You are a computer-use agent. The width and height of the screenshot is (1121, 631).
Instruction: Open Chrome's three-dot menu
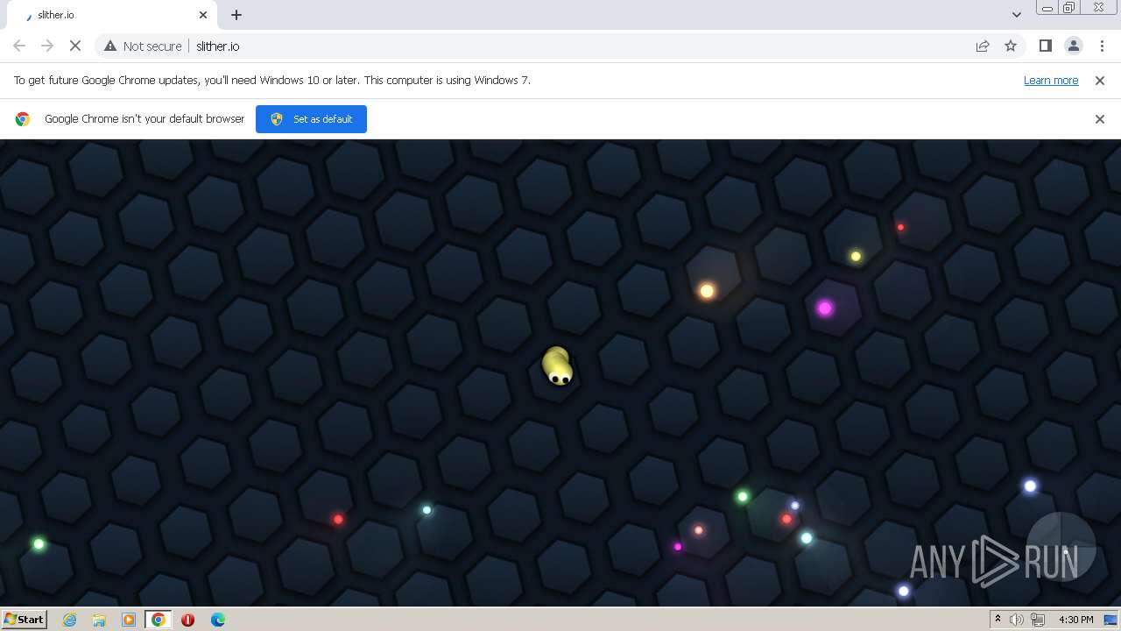pos(1102,46)
